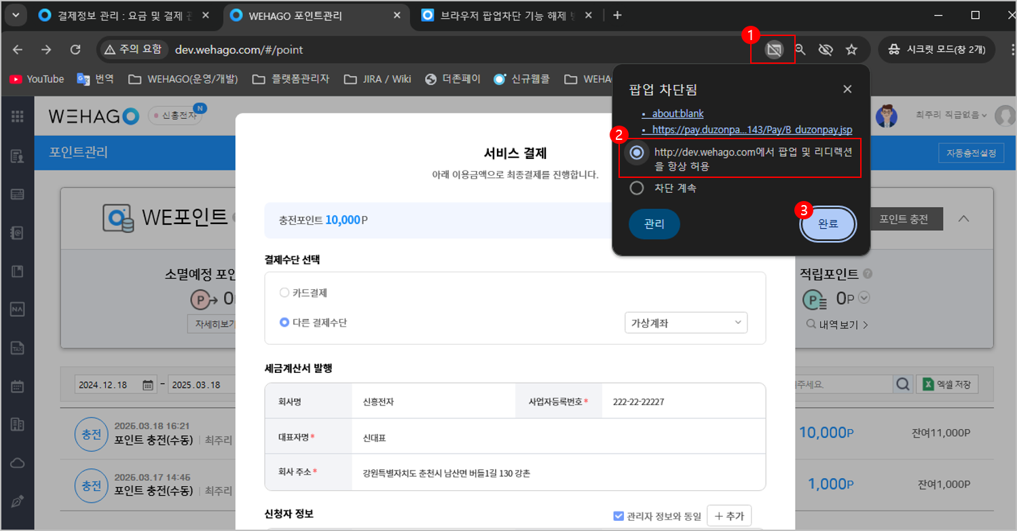Go forward with the browser arrow
This screenshot has width=1017, height=531.
click(46, 50)
